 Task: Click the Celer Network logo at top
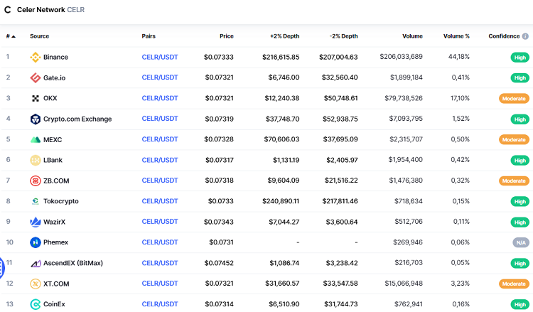(8, 10)
